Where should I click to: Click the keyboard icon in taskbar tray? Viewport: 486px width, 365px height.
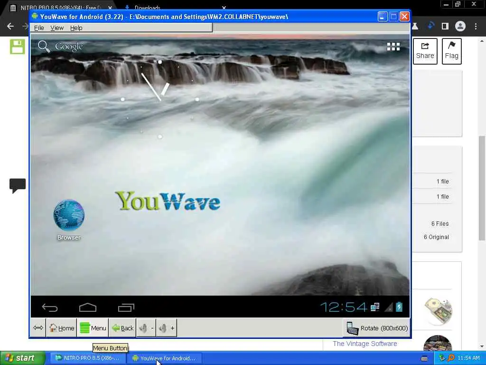coord(424,358)
